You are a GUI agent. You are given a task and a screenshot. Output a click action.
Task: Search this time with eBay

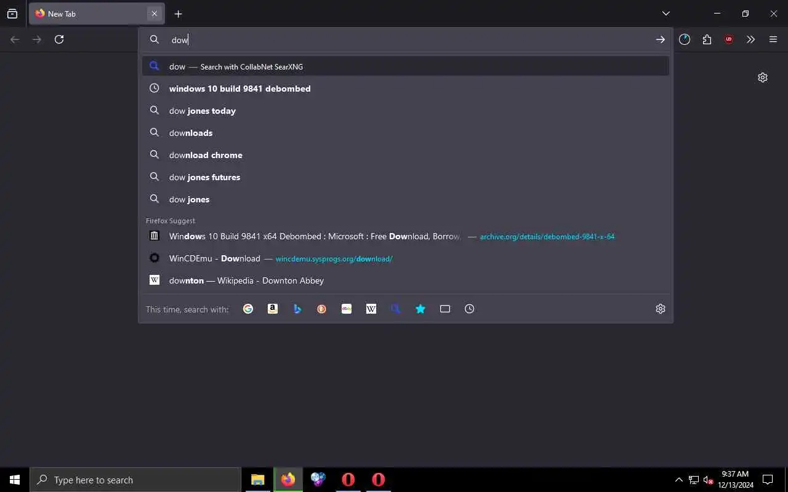[347, 309]
